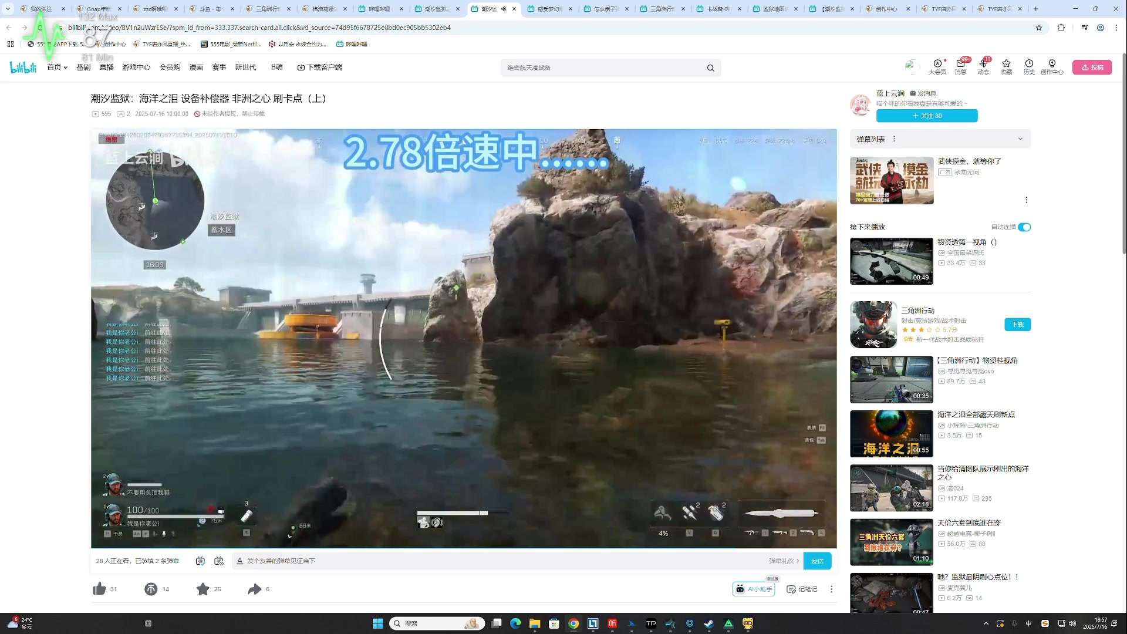
Task: Go to 会员购 in navigation
Action: (170, 68)
